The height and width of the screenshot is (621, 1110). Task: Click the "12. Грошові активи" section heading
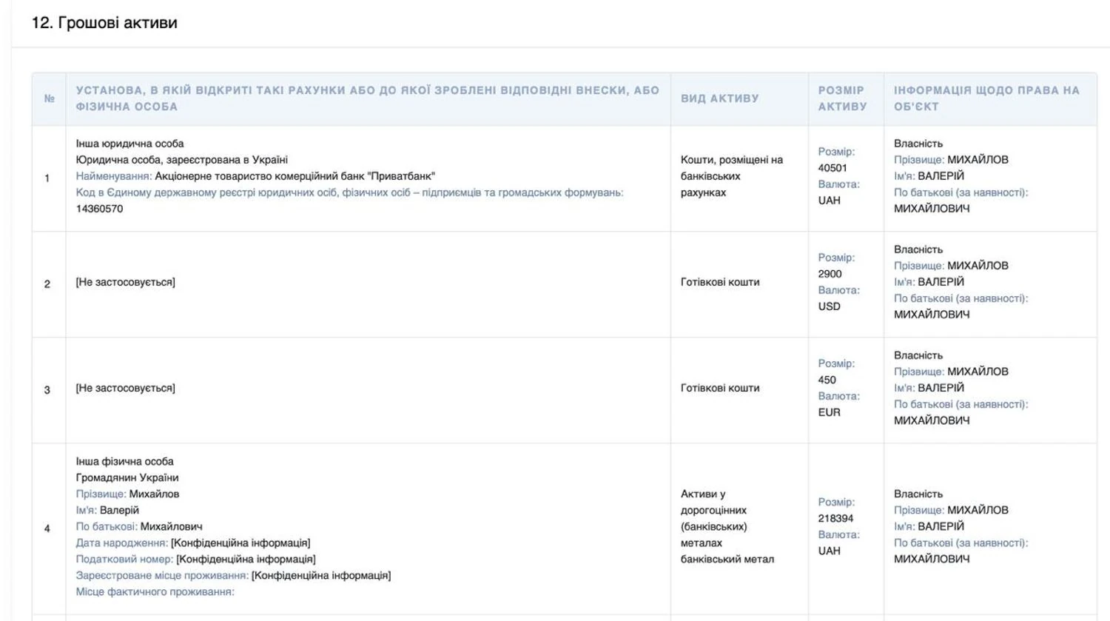point(104,23)
